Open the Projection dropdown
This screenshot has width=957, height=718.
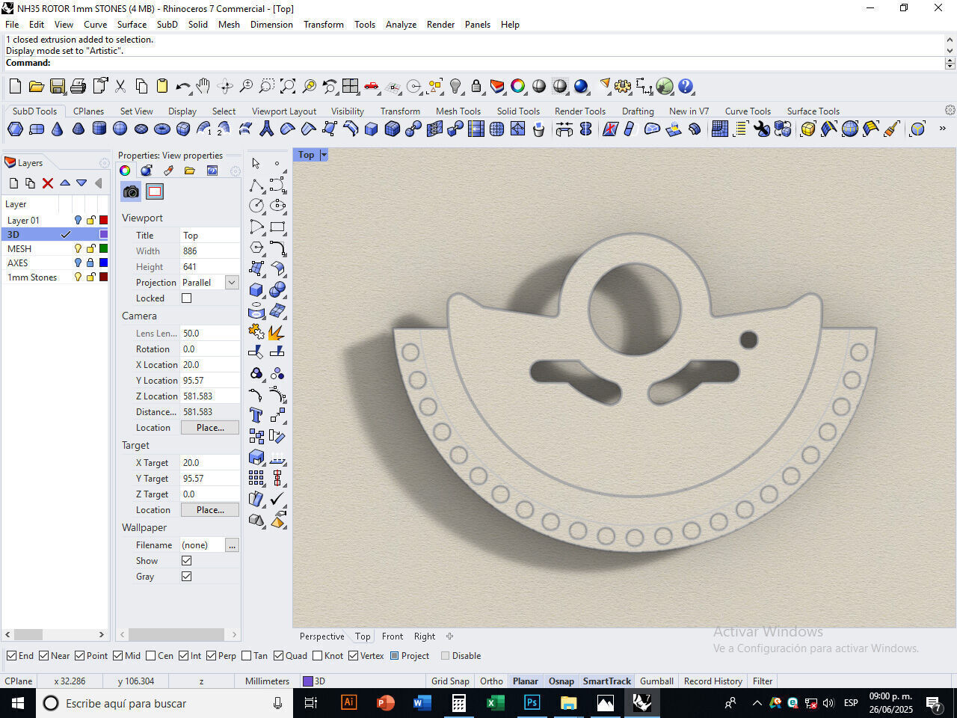click(232, 283)
